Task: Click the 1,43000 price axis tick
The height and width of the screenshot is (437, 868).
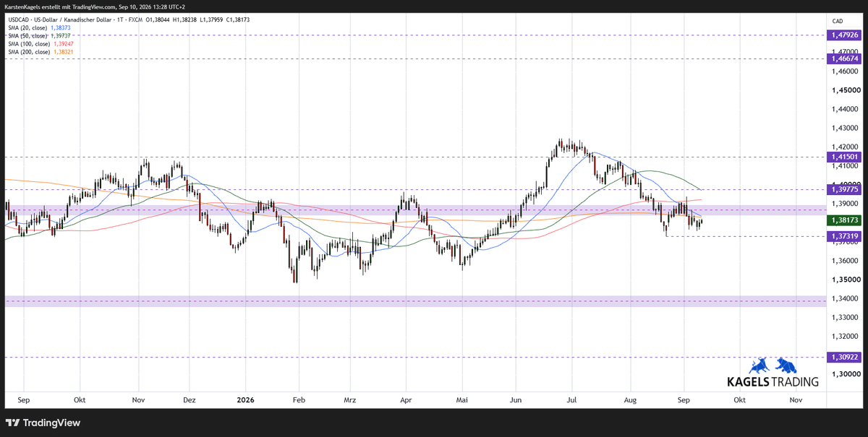Action: tap(845, 129)
